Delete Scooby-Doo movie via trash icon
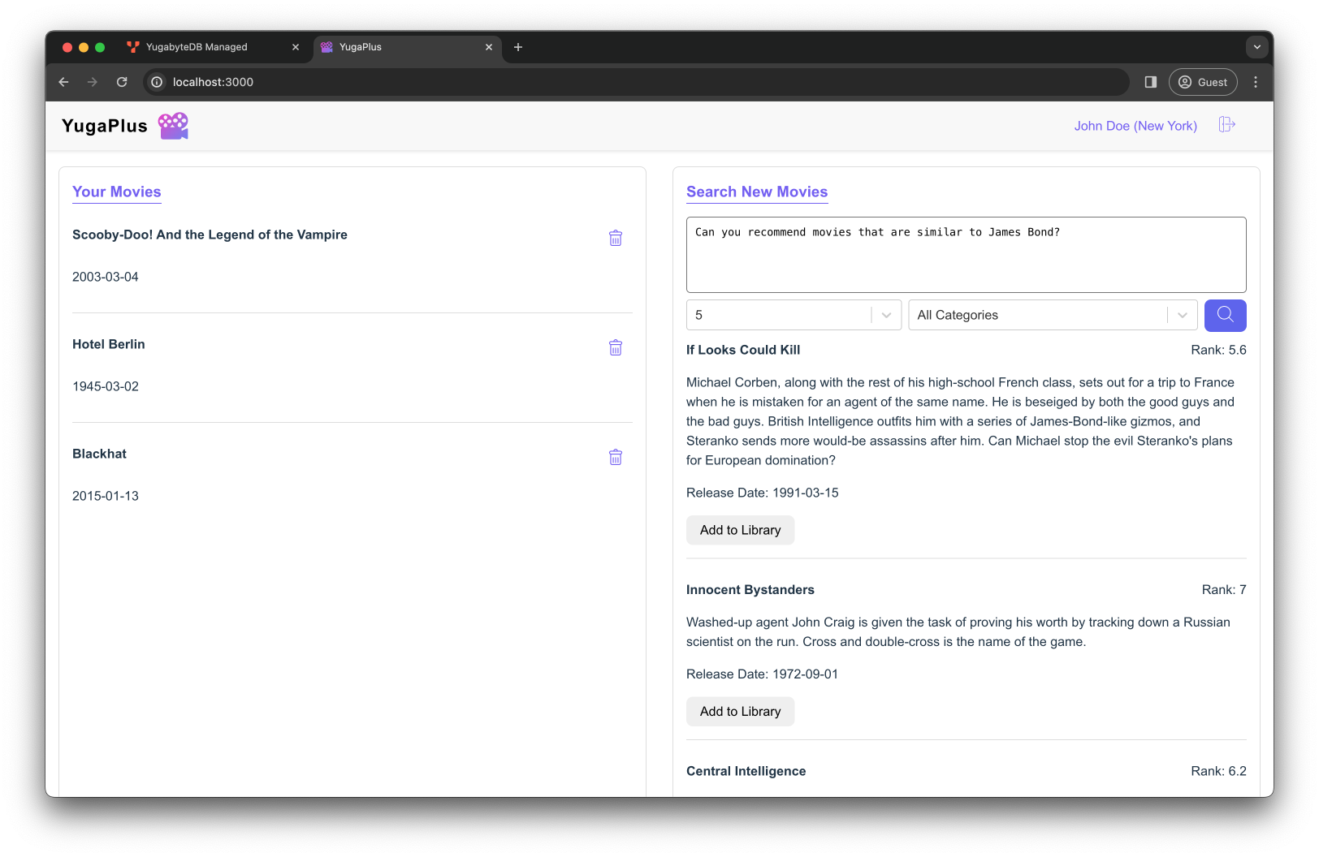The image size is (1319, 857). click(x=615, y=238)
